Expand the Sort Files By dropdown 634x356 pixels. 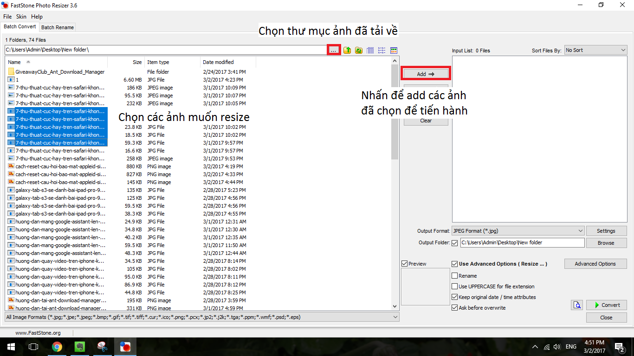coord(595,50)
